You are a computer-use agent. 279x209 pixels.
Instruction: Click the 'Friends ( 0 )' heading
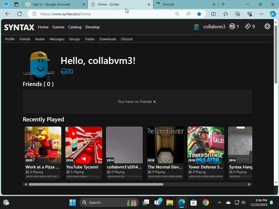38,84
